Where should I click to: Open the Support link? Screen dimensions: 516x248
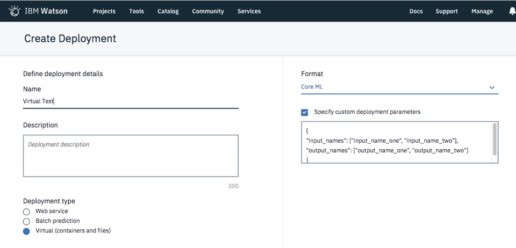coord(447,11)
